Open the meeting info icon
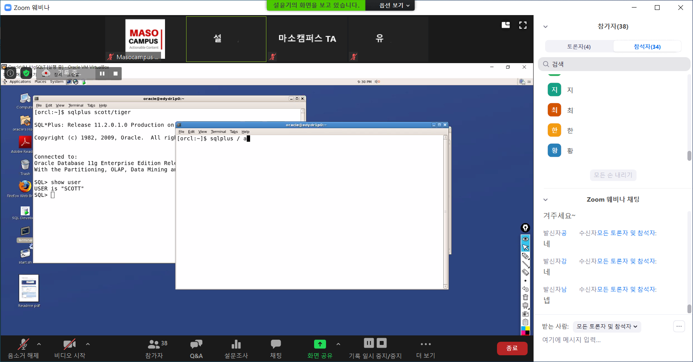The width and height of the screenshot is (693, 362). pyautogui.click(x=10, y=73)
